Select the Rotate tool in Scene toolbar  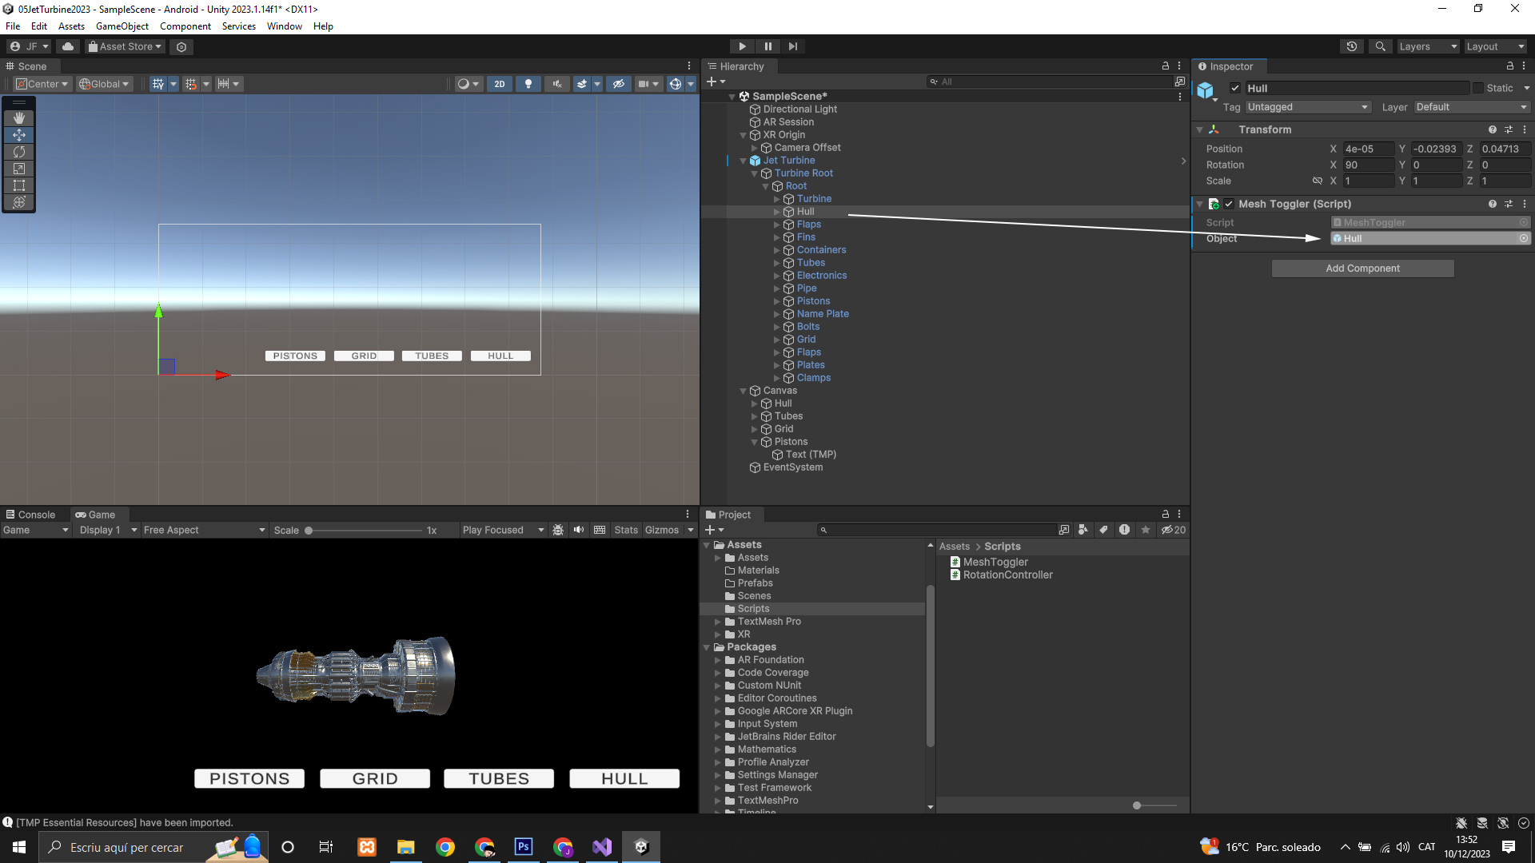[19, 152]
